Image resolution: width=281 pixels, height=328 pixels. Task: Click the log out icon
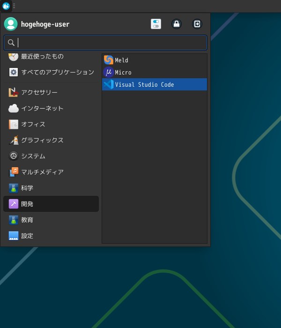click(x=197, y=24)
